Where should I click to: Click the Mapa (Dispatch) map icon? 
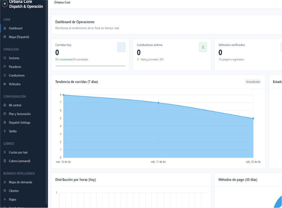pyautogui.click(x=5, y=37)
